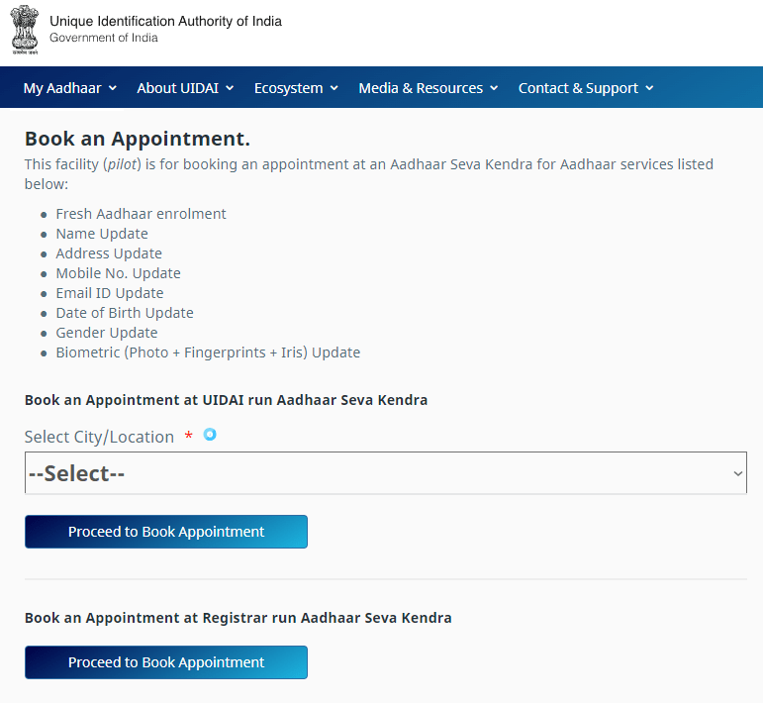Open the About UIDAI menu
This screenshot has width=763, height=703.
185,88
